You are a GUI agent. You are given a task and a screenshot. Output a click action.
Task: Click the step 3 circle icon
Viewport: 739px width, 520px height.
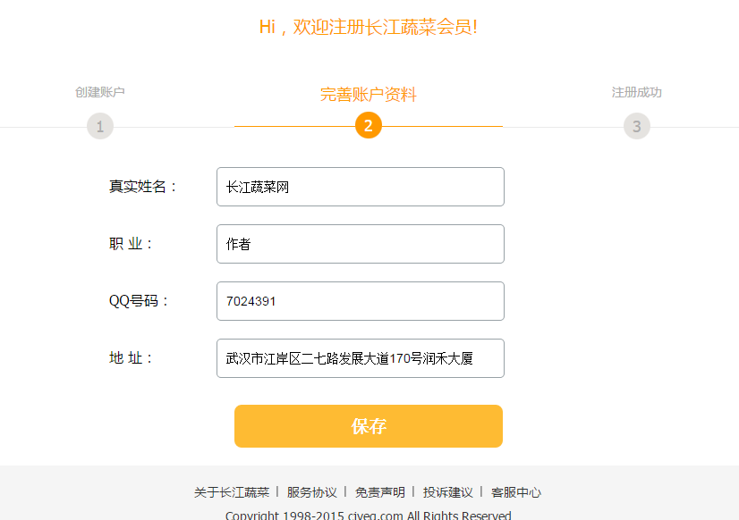[637, 126]
